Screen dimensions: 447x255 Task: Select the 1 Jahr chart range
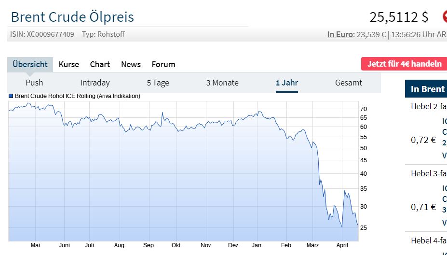click(287, 83)
